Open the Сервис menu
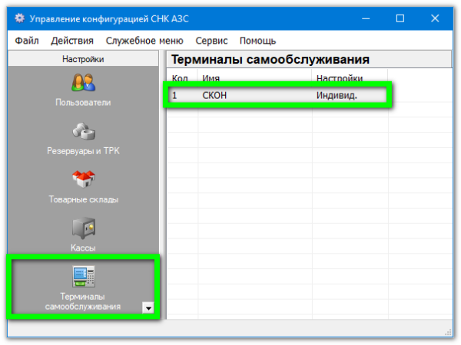The image size is (461, 345). click(x=211, y=41)
